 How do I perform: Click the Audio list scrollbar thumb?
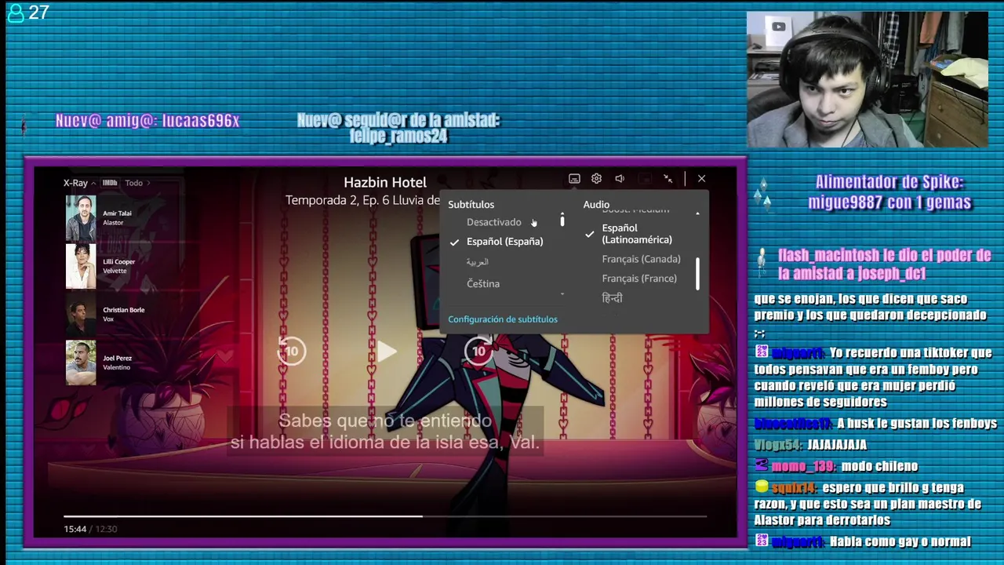697,274
